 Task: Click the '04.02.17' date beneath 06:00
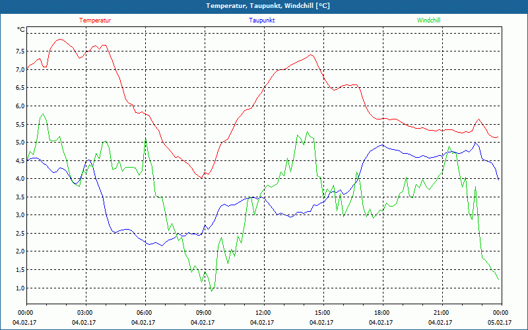tap(143, 322)
